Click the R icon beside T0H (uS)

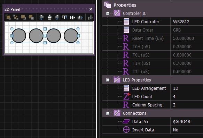[126, 46]
